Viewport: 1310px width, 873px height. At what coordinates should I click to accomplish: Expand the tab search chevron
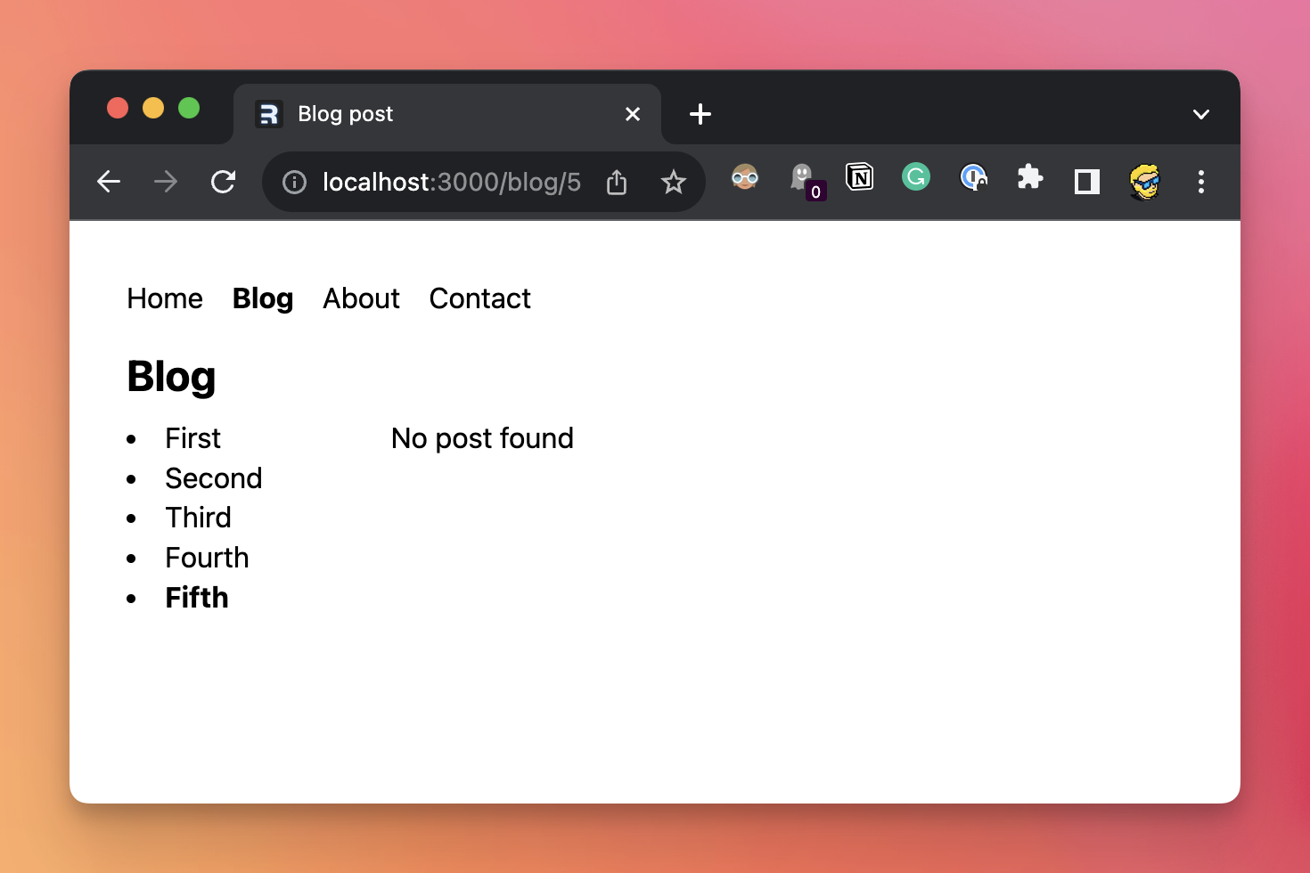pyautogui.click(x=1200, y=114)
